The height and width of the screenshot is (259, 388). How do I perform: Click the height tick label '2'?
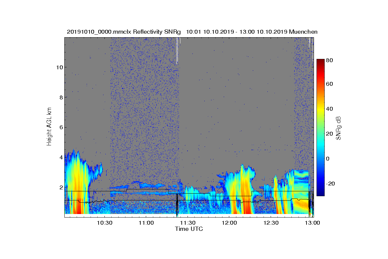click(61, 187)
